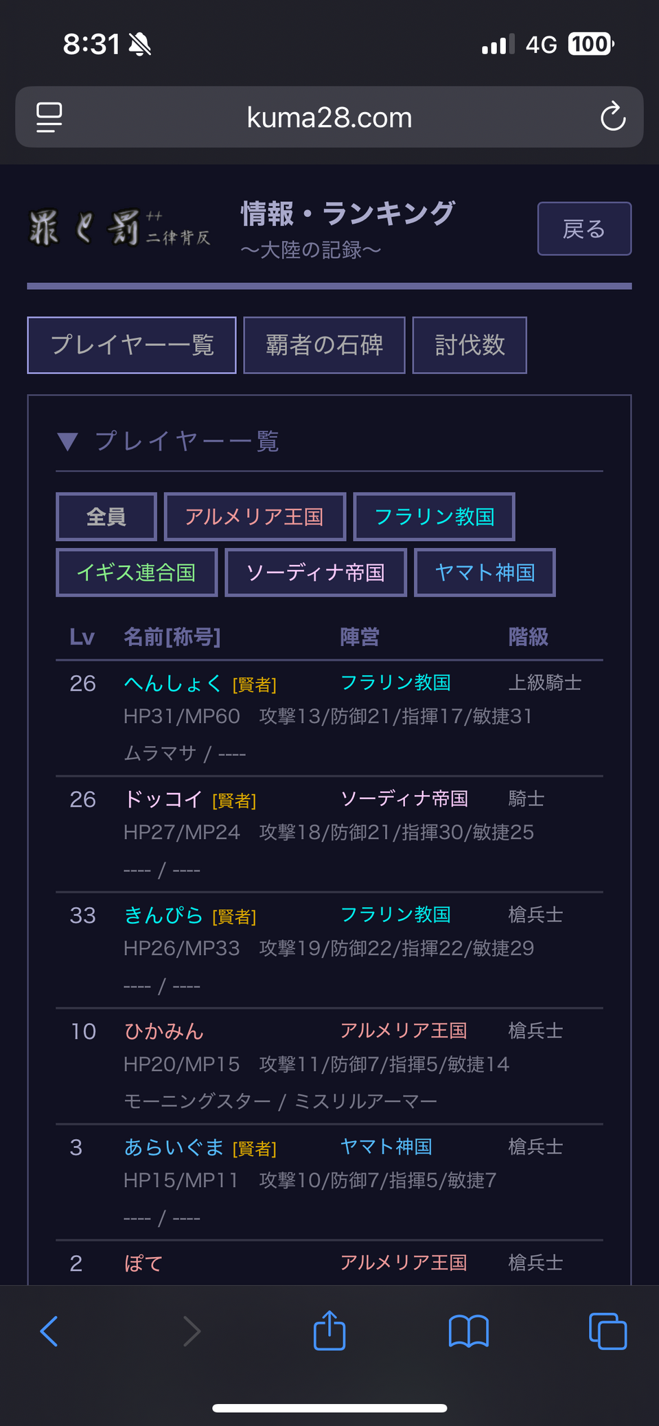Tap the Safari back arrow
Image resolution: width=659 pixels, height=1426 pixels.
click(x=49, y=1331)
